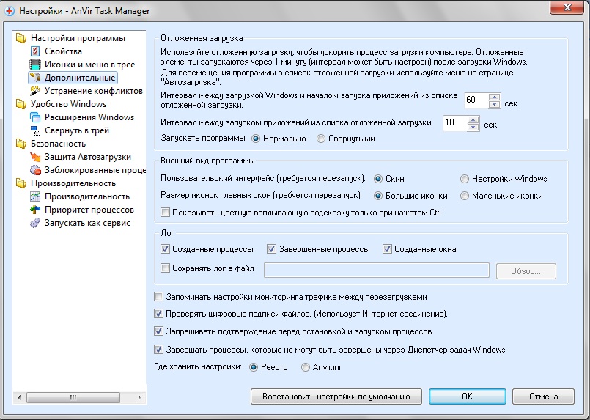This screenshot has height=420, width=590.
Task: Click the Заблокированные процессы gear icon
Action: point(35,170)
